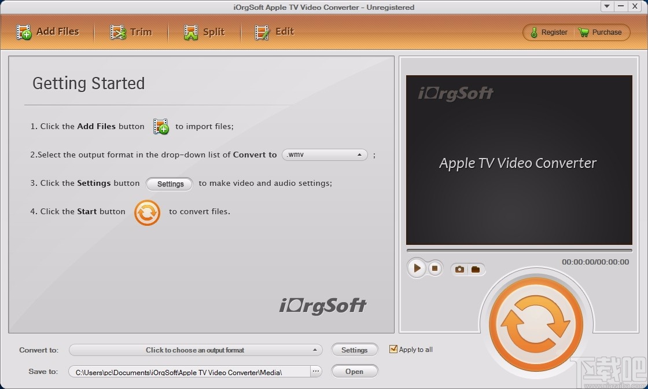Click the Save to path input field

pyautogui.click(x=191, y=371)
